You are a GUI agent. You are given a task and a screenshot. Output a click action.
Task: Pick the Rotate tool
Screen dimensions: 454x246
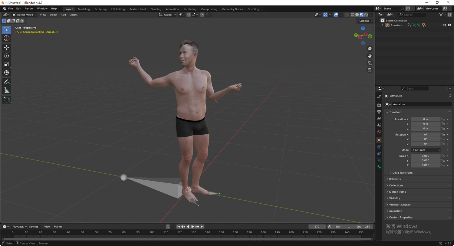pos(6,56)
